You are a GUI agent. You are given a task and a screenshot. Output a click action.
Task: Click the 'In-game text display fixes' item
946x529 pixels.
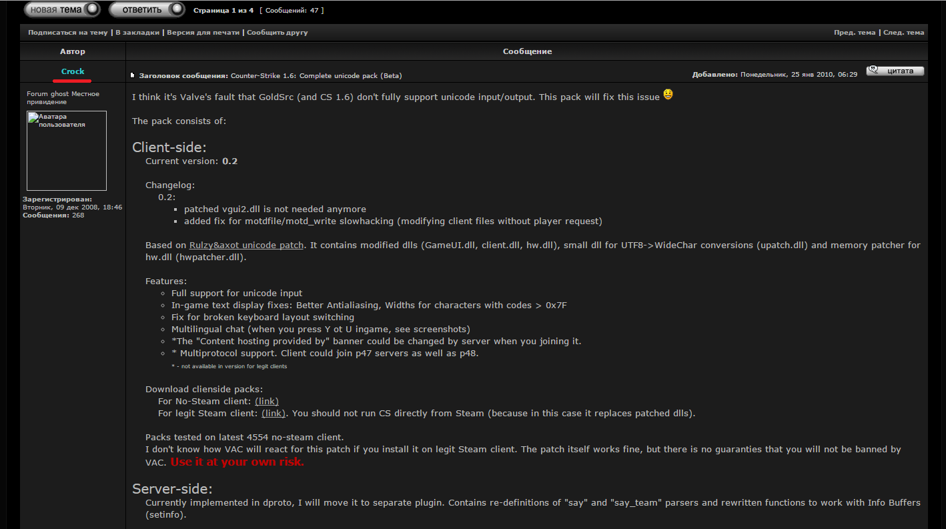click(369, 305)
